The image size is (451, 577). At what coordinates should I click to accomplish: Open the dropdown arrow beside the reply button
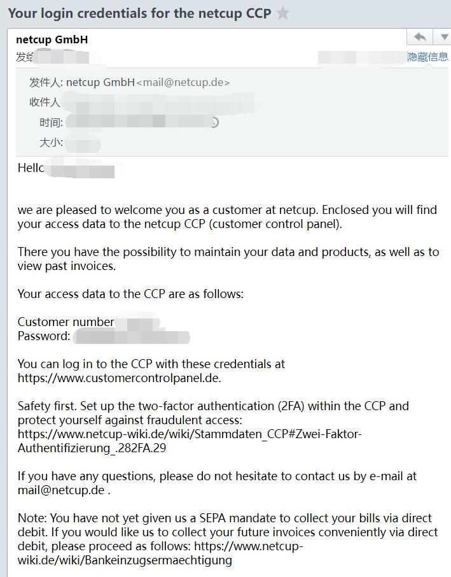[443, 37]
